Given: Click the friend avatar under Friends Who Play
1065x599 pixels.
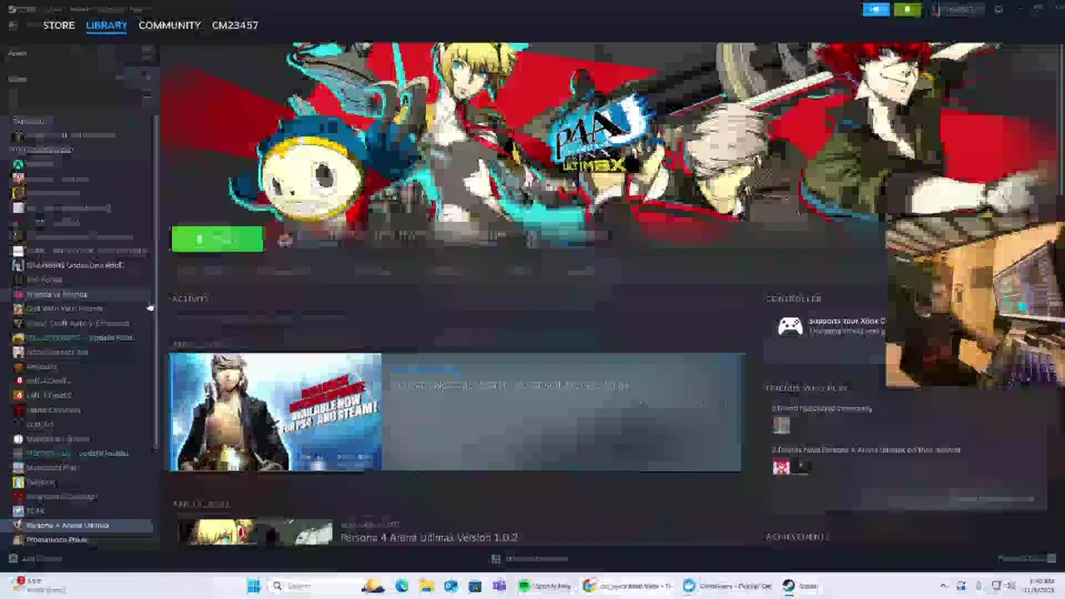Looking at the screenshot, I should 780,425.
